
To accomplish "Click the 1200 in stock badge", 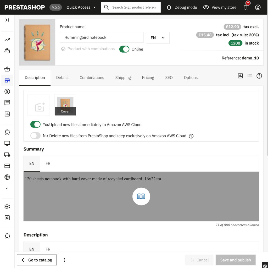I will (x=235, y=43).
